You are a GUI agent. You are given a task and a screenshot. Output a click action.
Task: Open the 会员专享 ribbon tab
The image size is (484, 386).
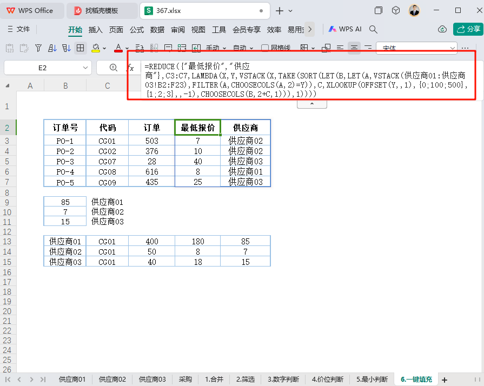click(246, 30)
